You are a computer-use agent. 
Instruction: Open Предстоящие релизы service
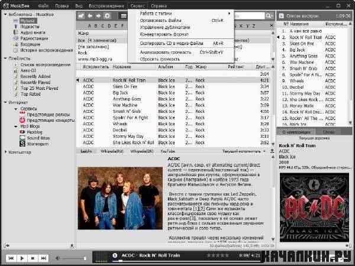coord(49,115)
